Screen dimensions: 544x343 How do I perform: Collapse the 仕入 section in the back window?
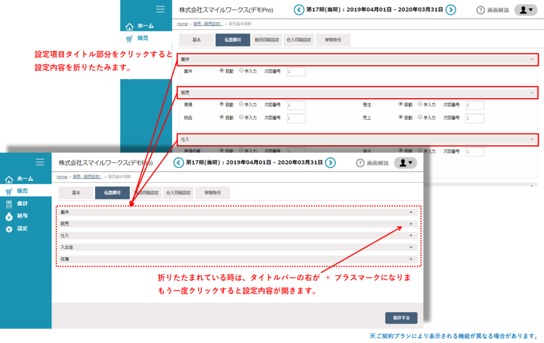pos(358,139)
